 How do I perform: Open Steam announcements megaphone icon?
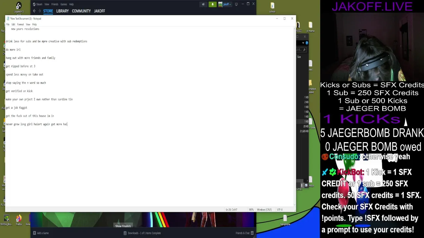coord(203,4)
